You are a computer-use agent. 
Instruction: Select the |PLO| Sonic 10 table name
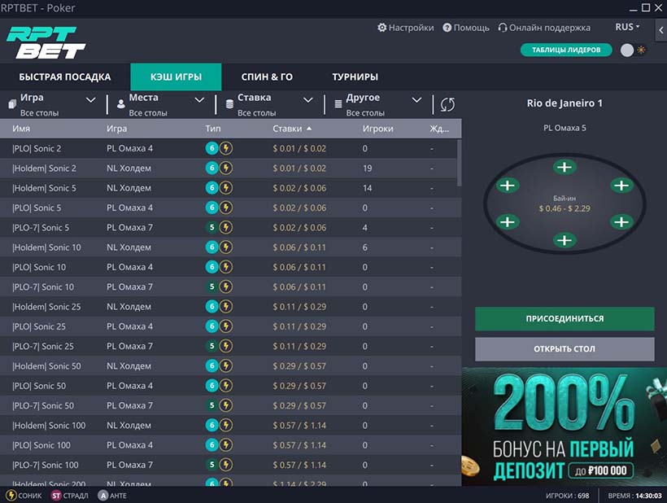coord(39,267)
